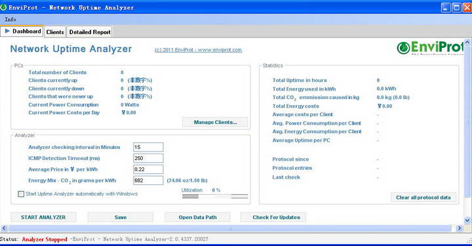
Task: Click the EnviProt website copyright link
Action: pos(199,50)
